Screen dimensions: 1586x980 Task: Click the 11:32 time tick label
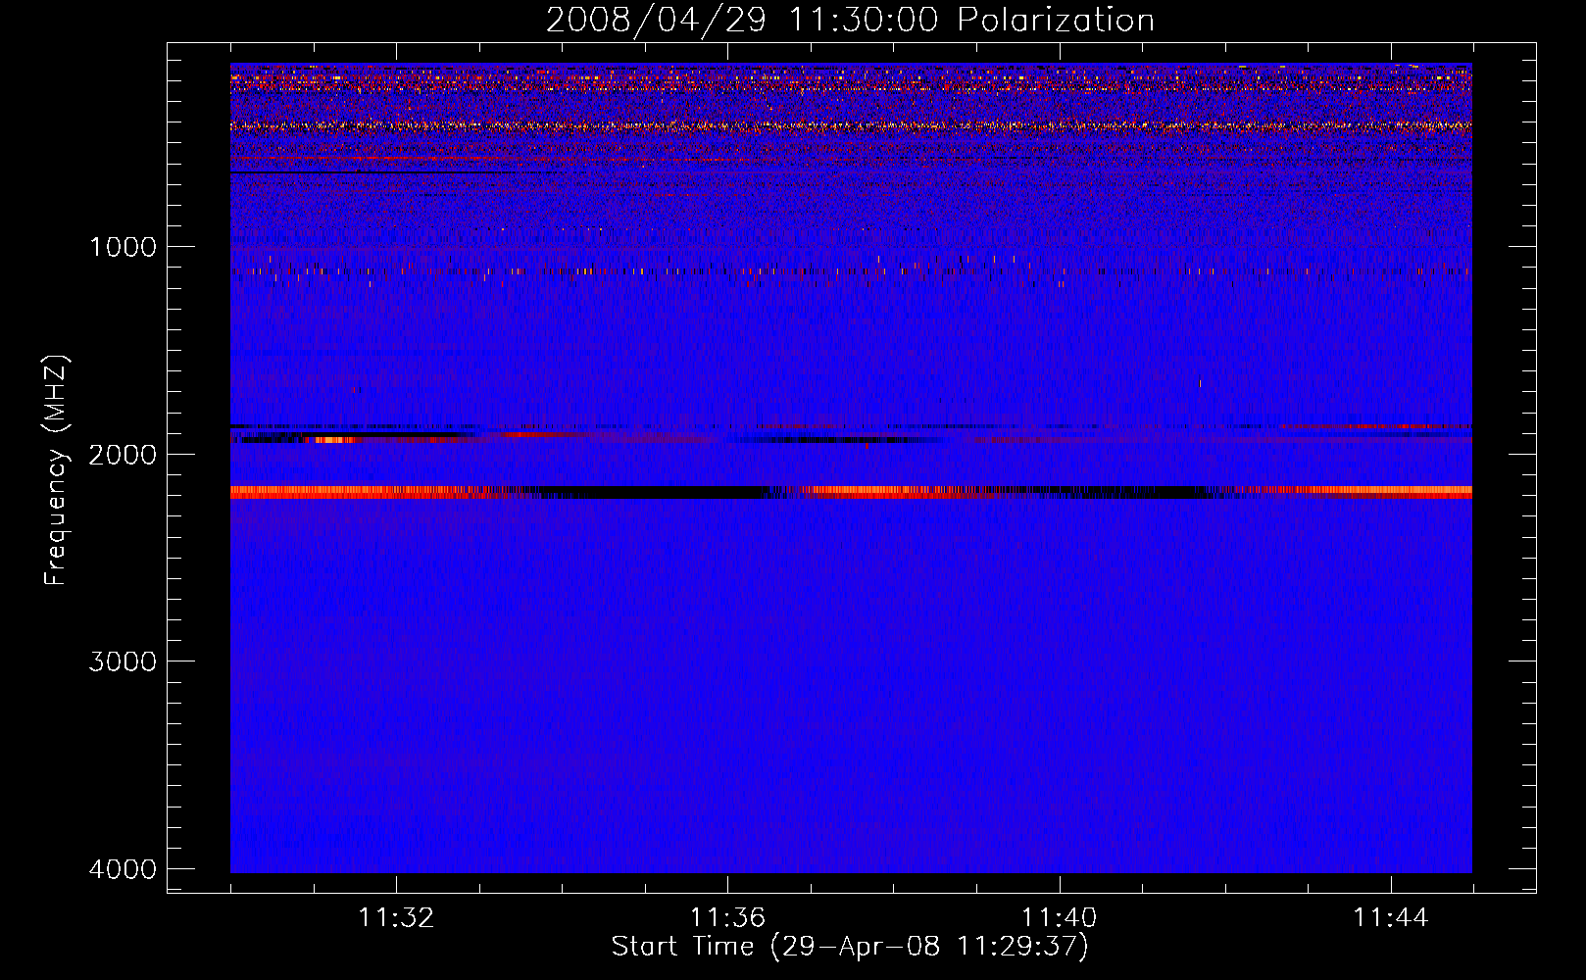pyautogui.click(x=396, y=918)
